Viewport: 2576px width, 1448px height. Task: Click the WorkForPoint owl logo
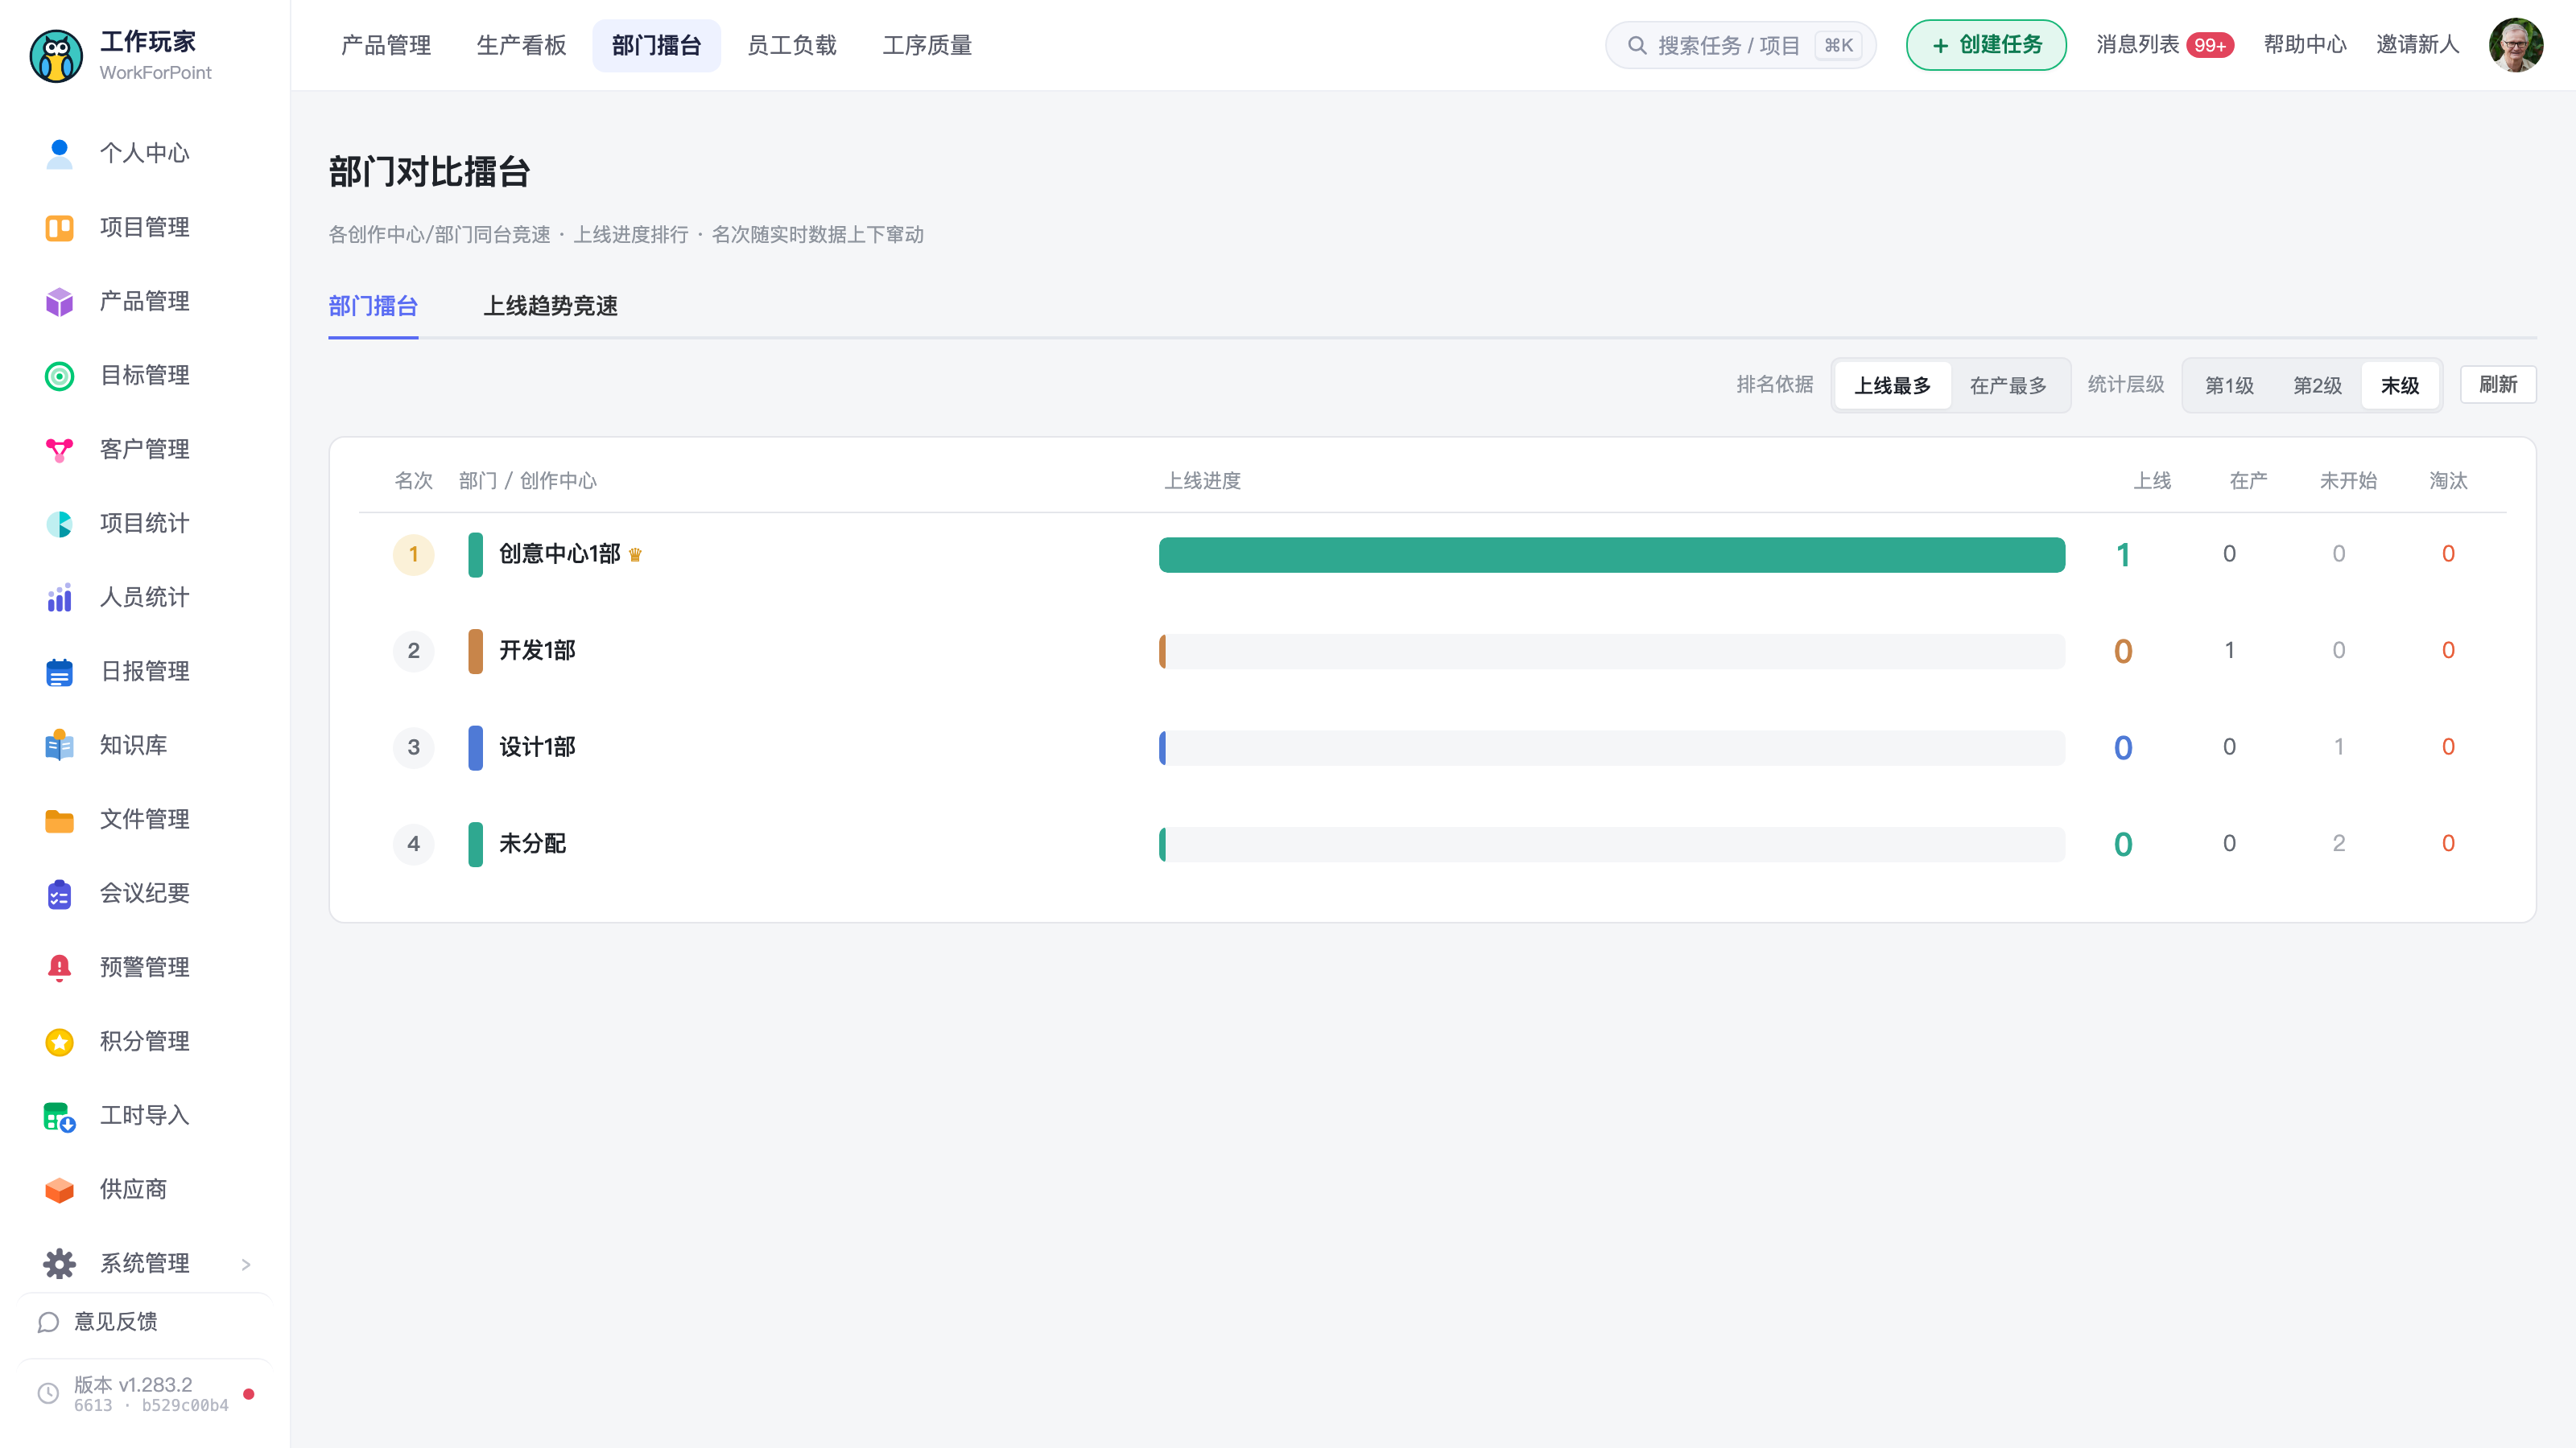coord(56,55)
